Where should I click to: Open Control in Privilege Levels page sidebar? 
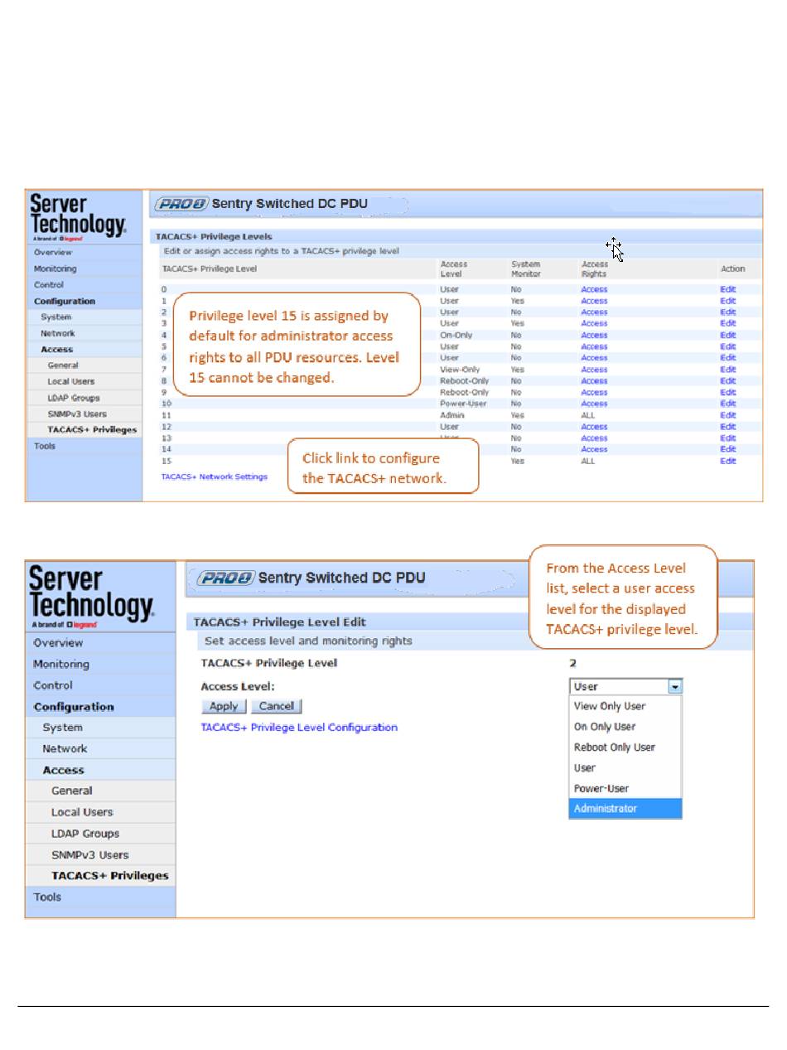(49, 284)
